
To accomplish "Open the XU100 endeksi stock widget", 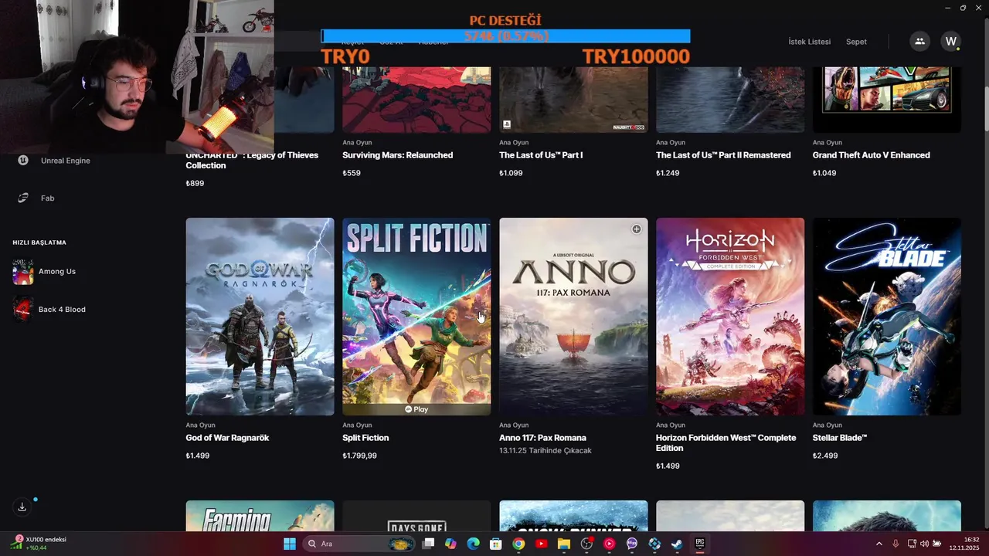I will [39, 544].
